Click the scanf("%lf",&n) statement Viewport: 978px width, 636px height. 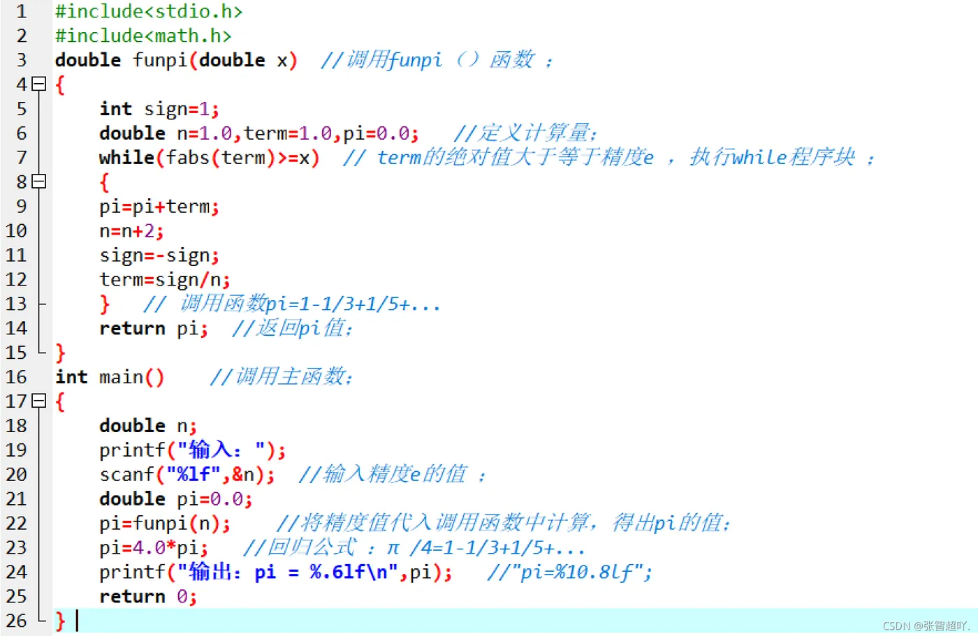187,475
